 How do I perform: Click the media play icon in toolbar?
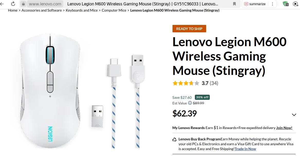296,4
